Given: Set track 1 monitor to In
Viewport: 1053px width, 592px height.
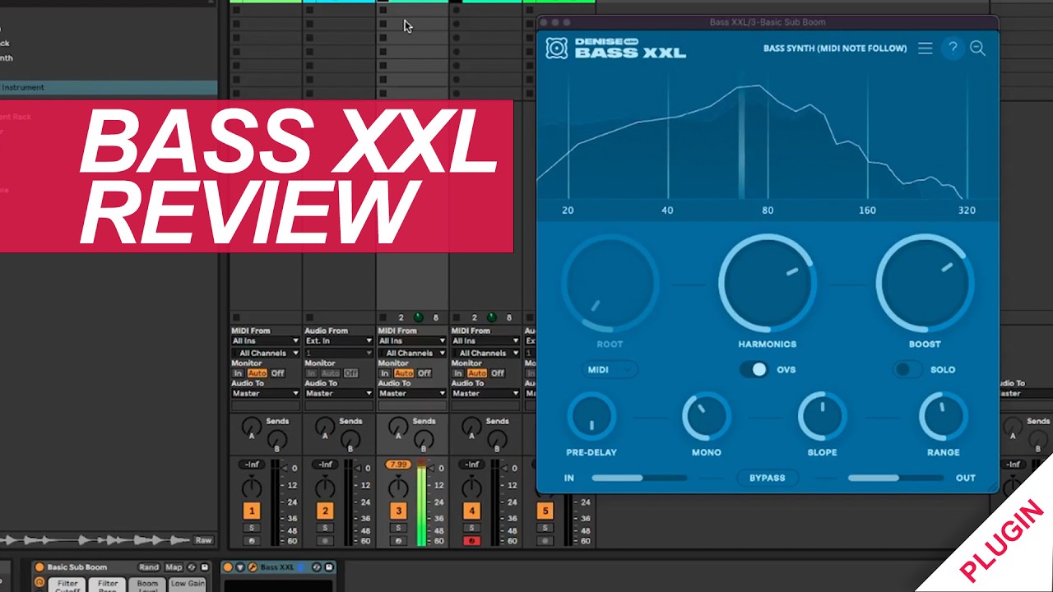Looking at the screenshot, I should point(239,373).
